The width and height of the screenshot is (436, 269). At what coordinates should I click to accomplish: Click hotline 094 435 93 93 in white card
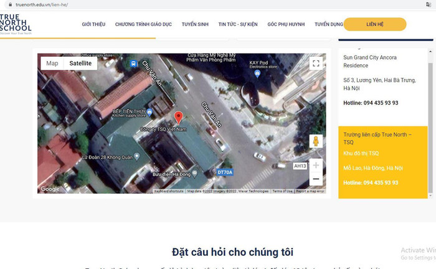371,103
